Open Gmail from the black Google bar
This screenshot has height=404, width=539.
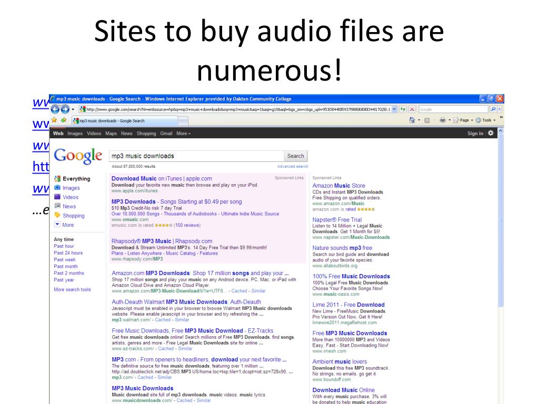166,133
